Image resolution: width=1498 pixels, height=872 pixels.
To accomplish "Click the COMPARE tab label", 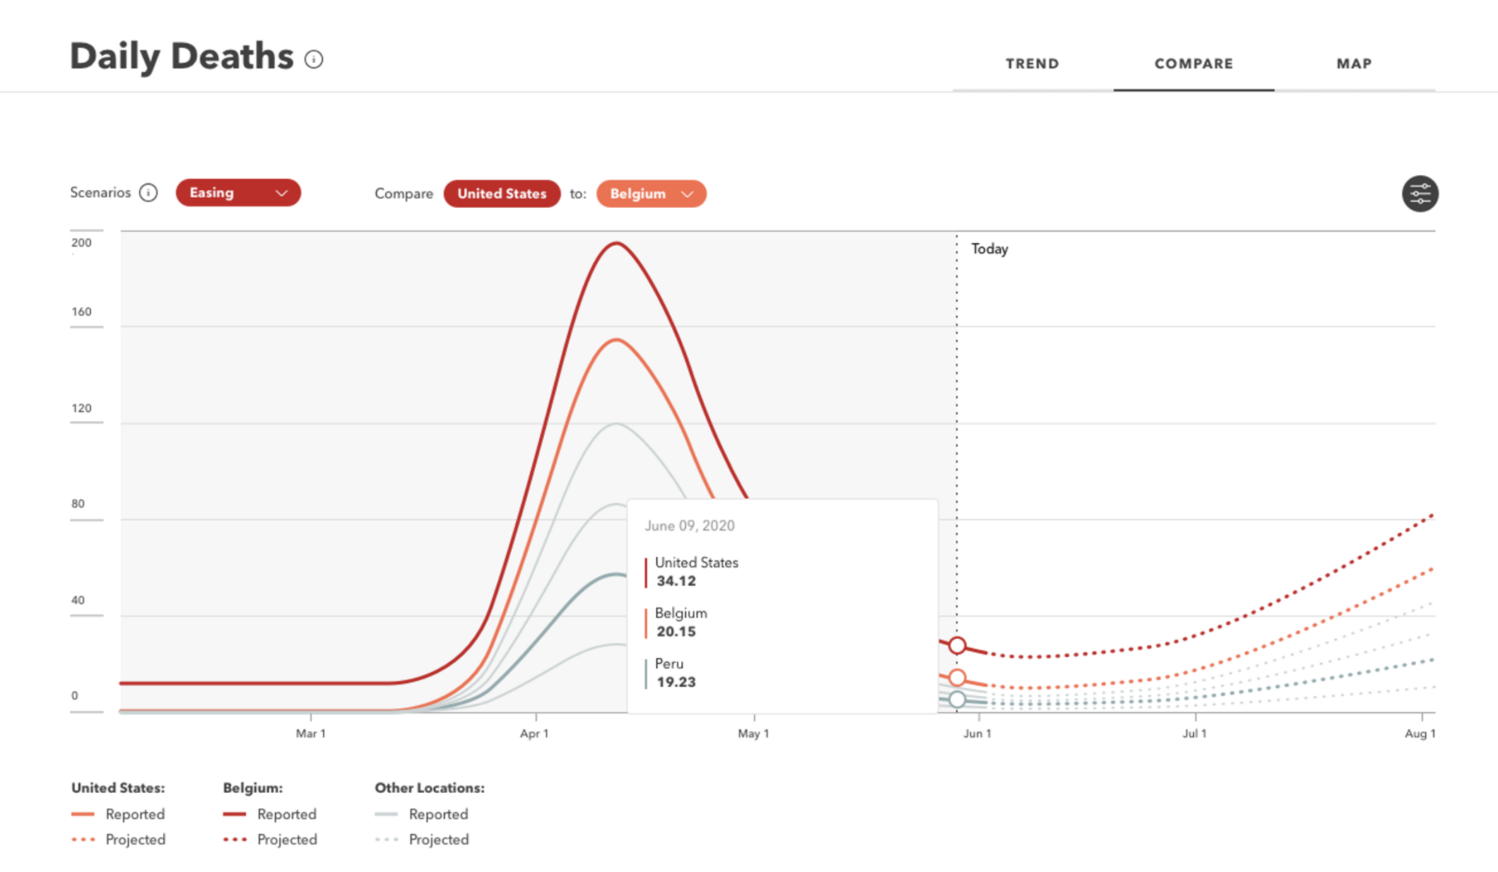I will click(x=1194, y=64).
